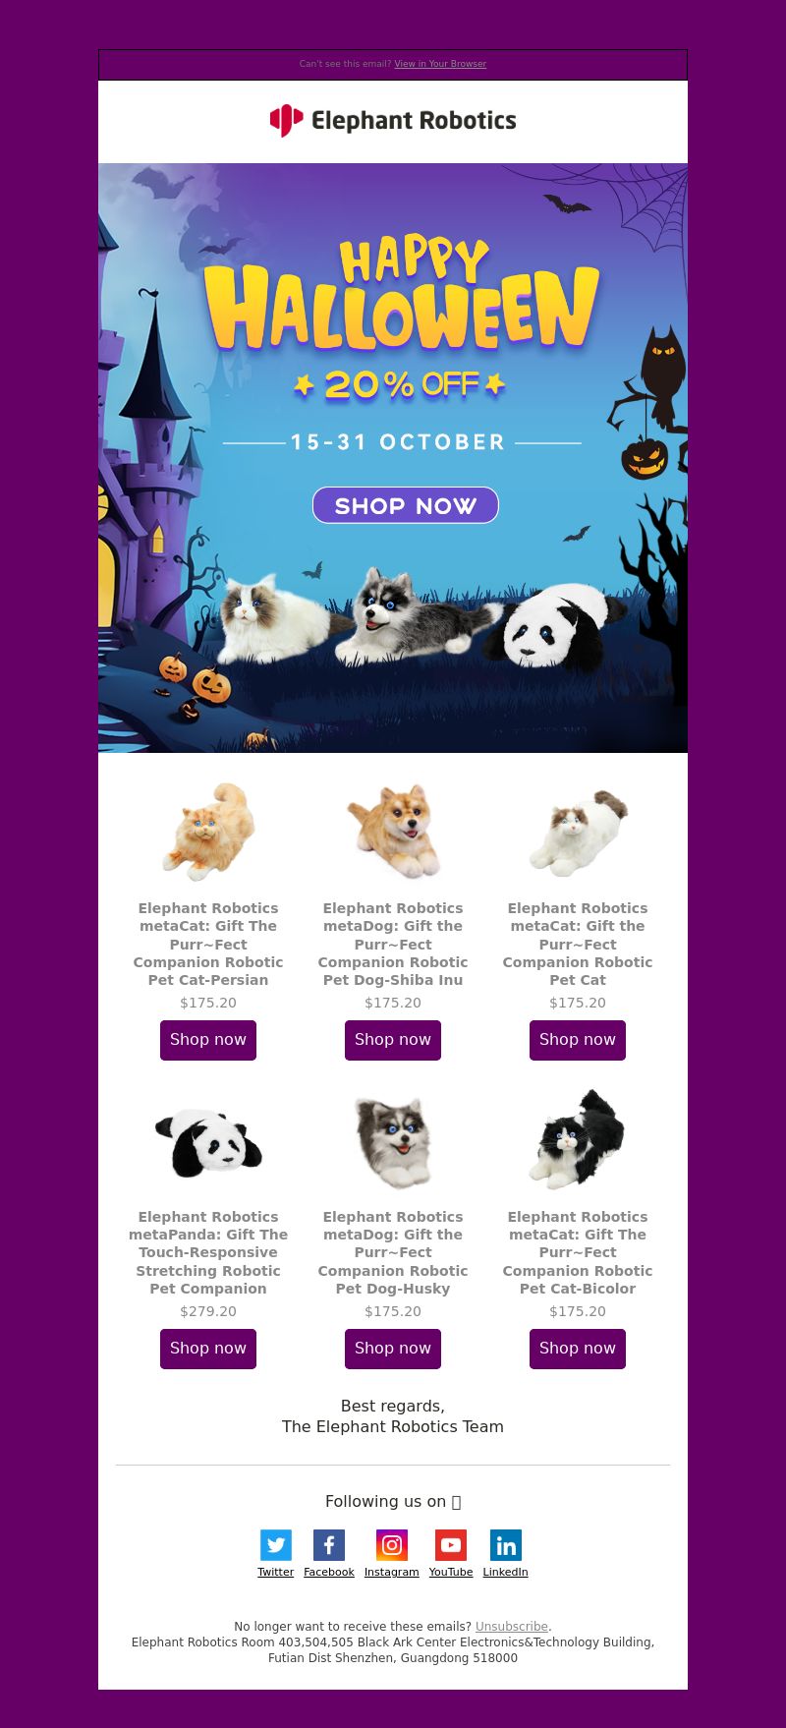Open the Facebook icon in footer
The height and width of the screenshot is (1728, 786).
pos(329,1544)
